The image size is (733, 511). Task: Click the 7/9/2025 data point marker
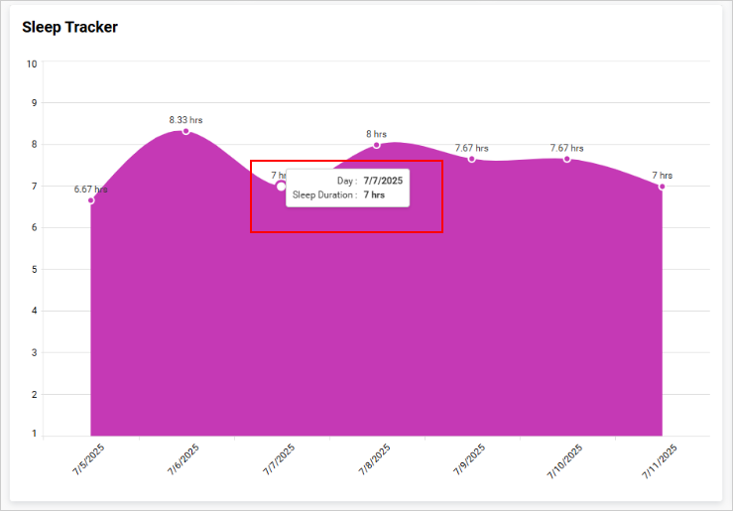point(471,159)
